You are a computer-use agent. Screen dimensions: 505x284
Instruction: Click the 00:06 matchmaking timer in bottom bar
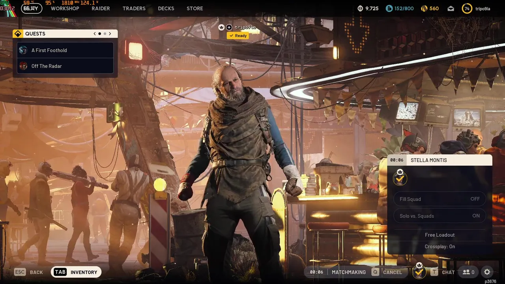pos(316,272)
